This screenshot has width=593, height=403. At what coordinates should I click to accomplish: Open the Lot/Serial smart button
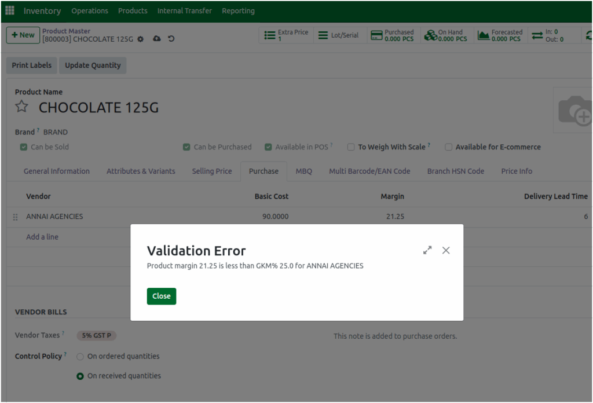(x=340, y=35)
